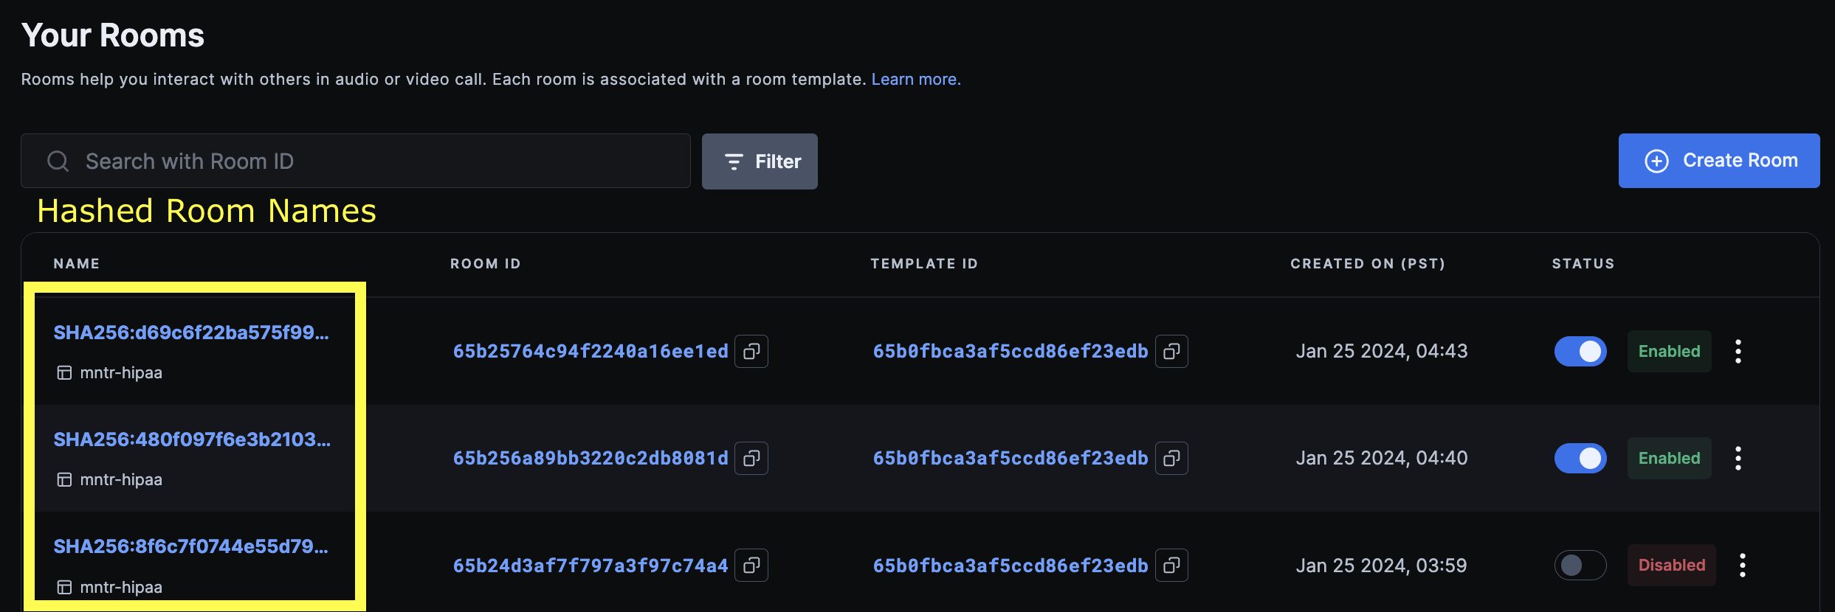Disable the room created at 04:43

click(1580, 352)
